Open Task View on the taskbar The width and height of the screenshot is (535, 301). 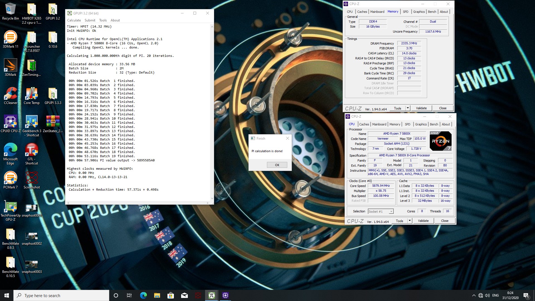(129, 295)
